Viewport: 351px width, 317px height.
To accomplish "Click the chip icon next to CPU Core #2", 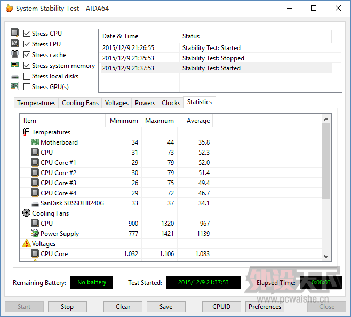I will 35,172.
